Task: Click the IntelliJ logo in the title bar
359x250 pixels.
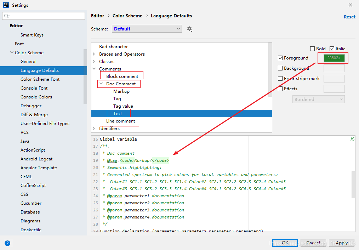Action: click(6, 5)
